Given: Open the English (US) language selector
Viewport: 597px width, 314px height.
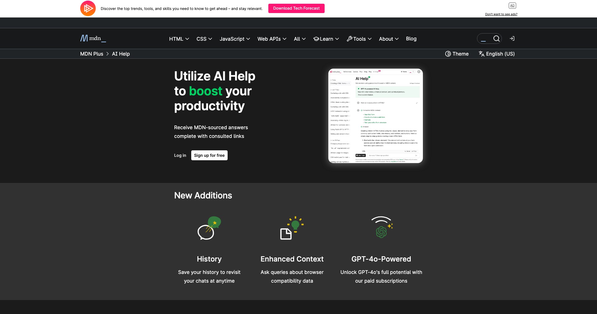Looking at the screenshot, I should coord(497,54).
